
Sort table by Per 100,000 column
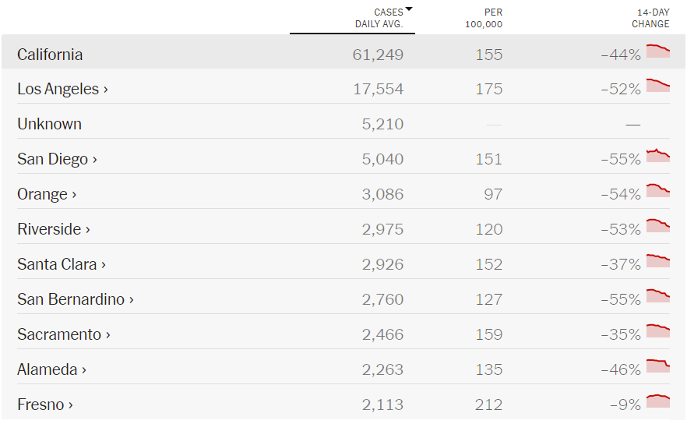(x=484, y=18)
